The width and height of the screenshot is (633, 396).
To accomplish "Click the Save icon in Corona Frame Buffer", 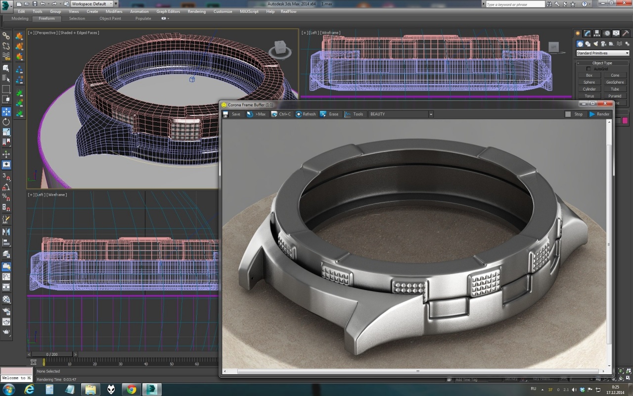I will (226, 114).
